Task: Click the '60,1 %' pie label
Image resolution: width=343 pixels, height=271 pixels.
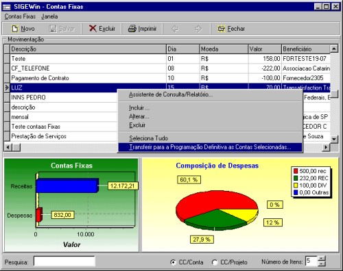Action: coord(189,180)
